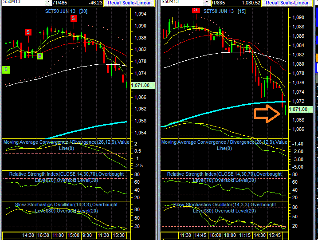Click the Slow Stochastics Oscillator label on the 15-minute chart
The height and width of the screenshot is (240, 318).
pyautogui.click(x=224, y=208)
